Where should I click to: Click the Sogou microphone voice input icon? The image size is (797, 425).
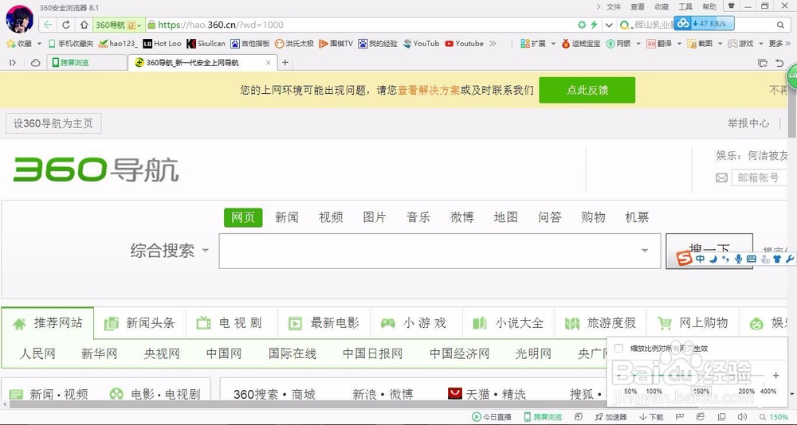(739, 259)
